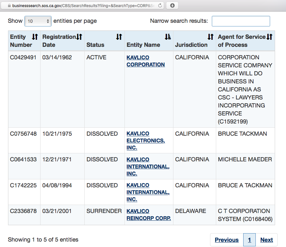This screenshot has width=286, height=247.
Task: Toggle Entity Name sort order icon
Action: (168, 37)
